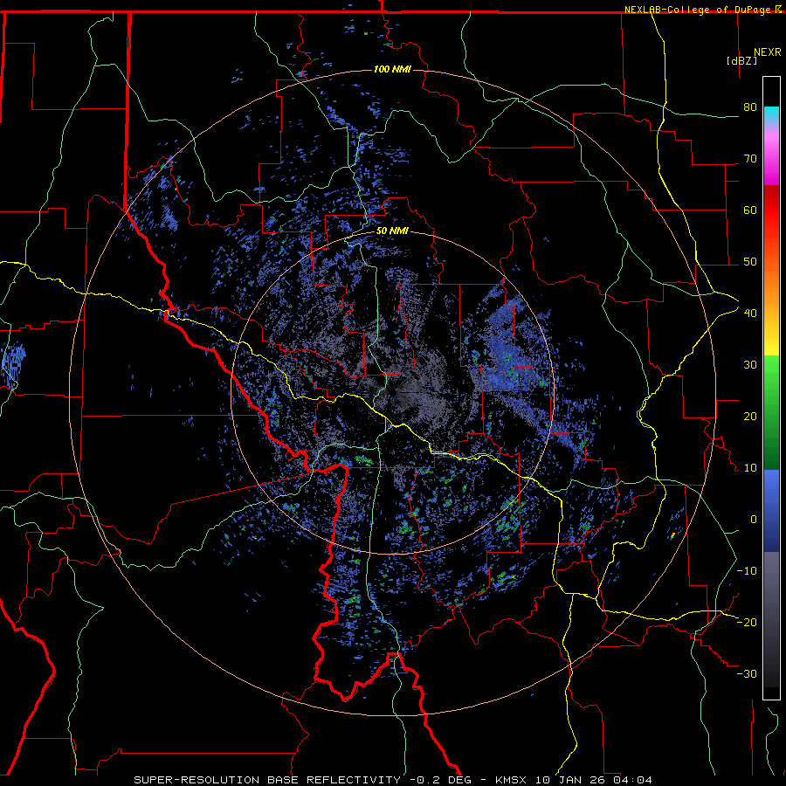Viewport: 786px width, 786px height.
Task: Select the 100 NMI range ring label
Action: (x=392, y=69)
